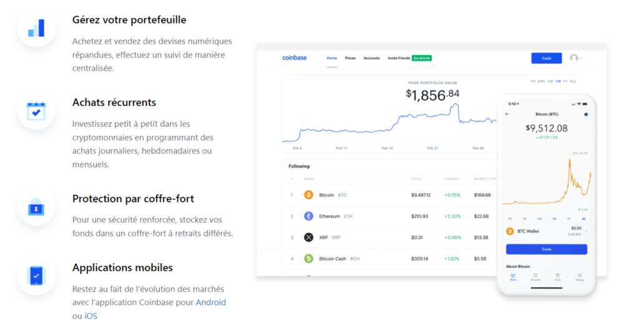This screenshot has height=330, width=639.
Task: Tap the favorite star in phone app
Action: [x=586, y=114]
